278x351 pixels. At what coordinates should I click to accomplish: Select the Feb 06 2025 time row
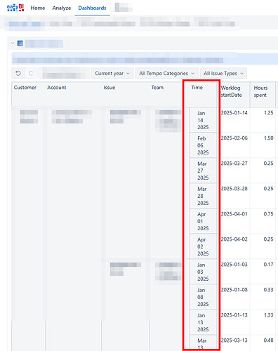point(203,145)
